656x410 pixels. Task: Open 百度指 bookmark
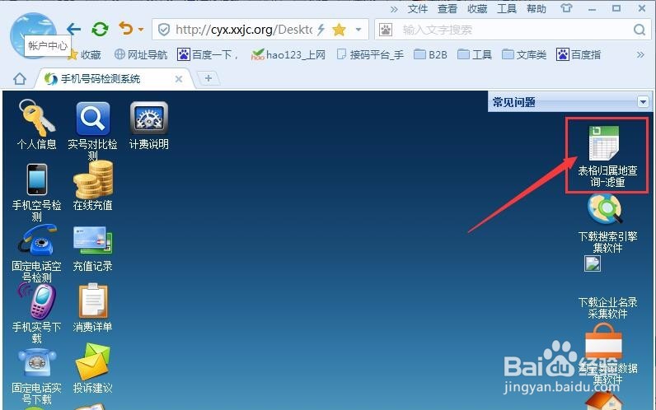579,55
